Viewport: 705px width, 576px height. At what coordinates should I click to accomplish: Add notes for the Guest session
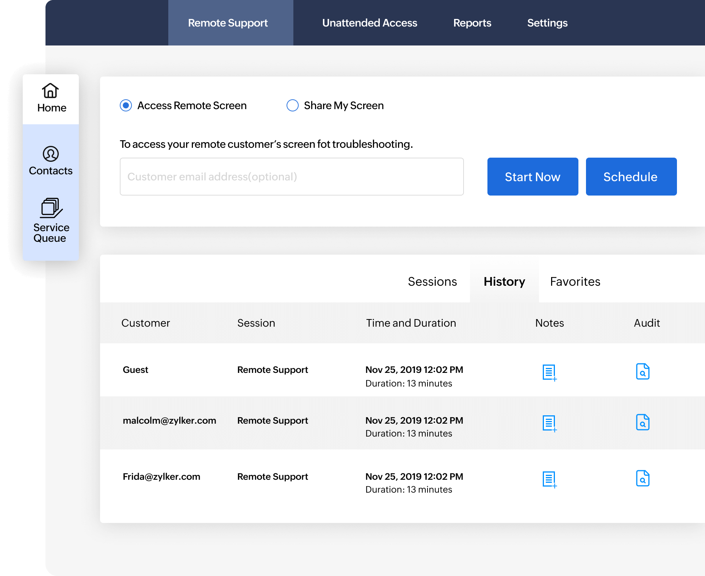pyautogui.click(x=549, y=373)
